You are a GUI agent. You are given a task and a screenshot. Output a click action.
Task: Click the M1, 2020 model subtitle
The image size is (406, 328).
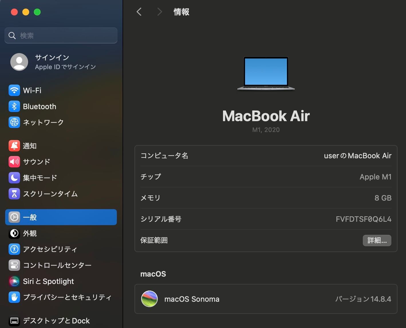pos(266,130)
